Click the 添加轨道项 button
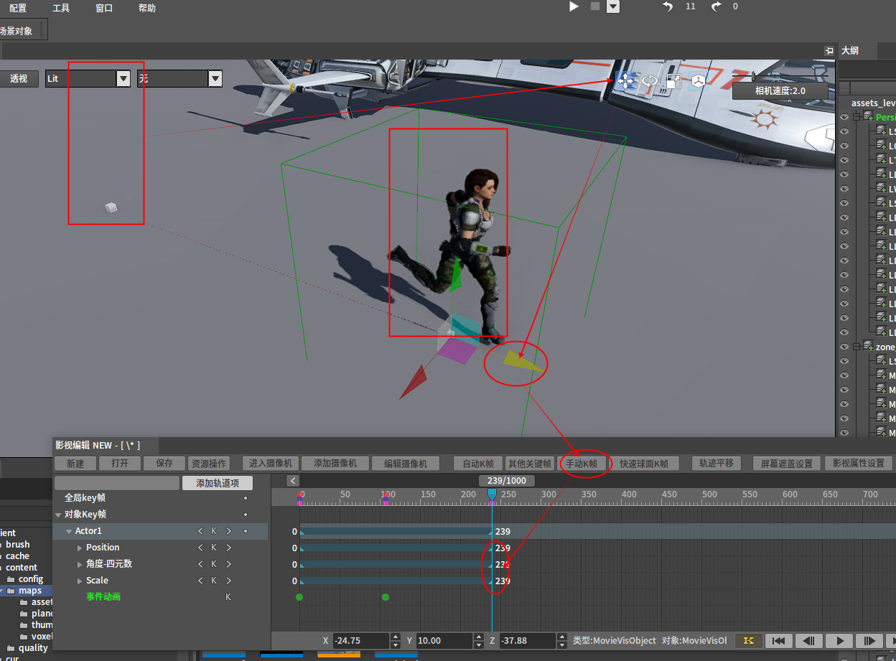This screenshot has height=661, width=896. 218,483
